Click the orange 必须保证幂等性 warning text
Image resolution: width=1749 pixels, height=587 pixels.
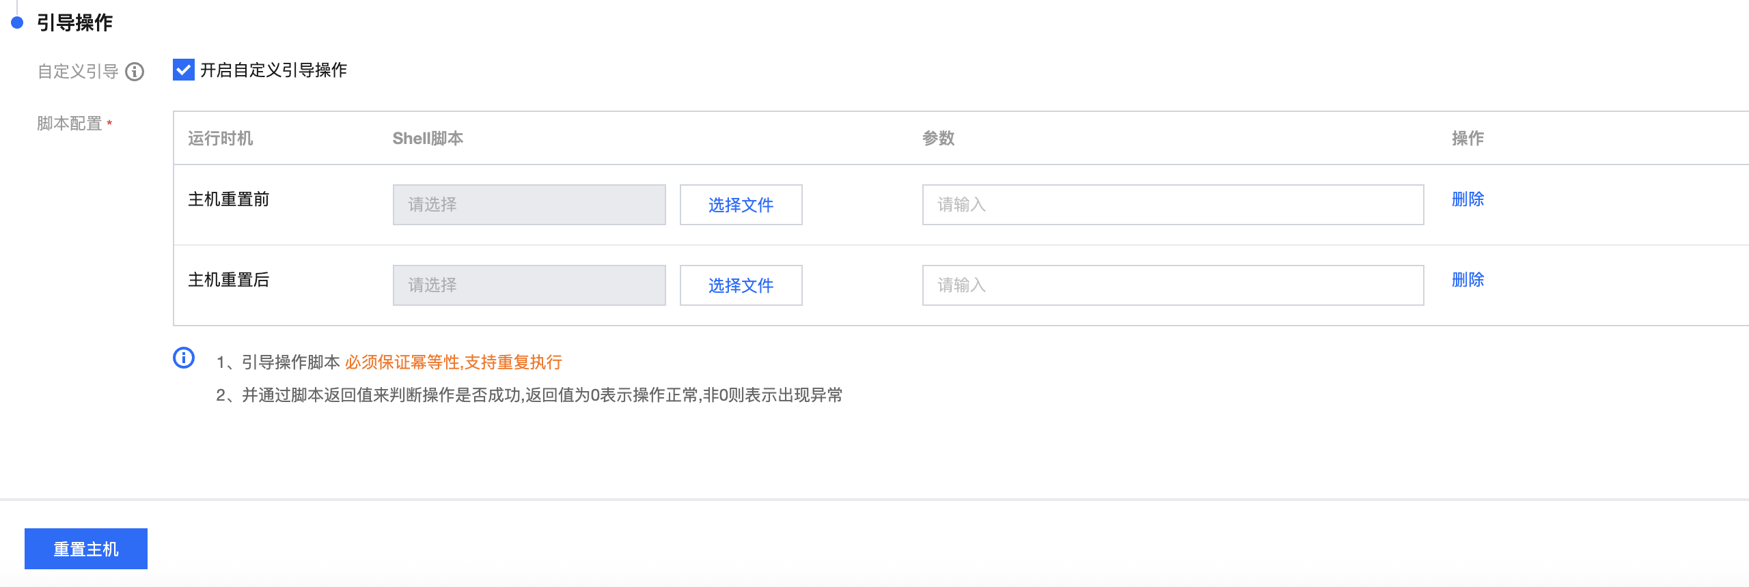(x=453, y=362)
